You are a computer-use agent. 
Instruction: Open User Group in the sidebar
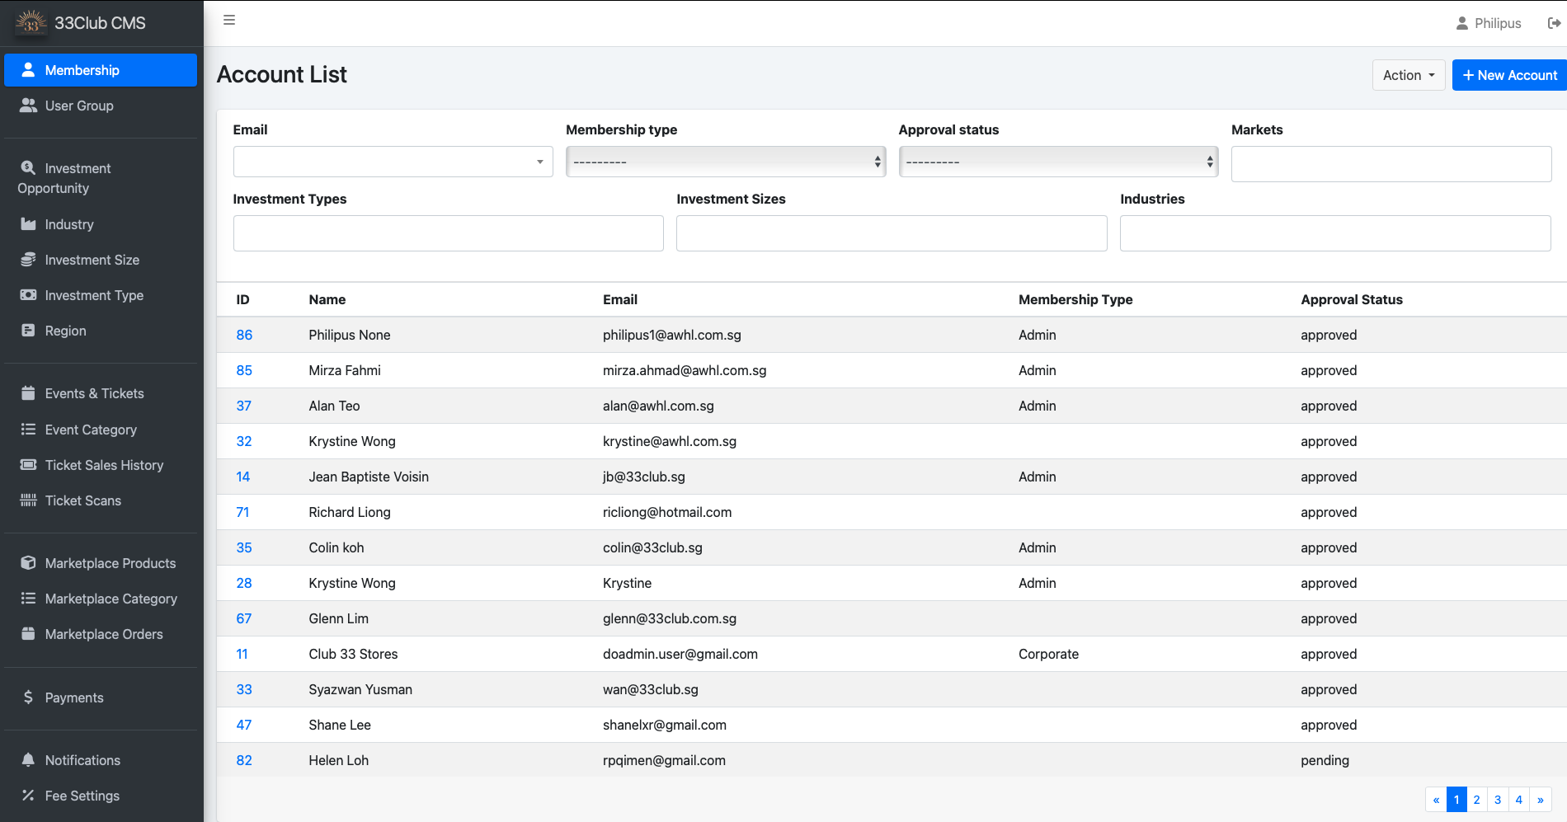(79, 106)
